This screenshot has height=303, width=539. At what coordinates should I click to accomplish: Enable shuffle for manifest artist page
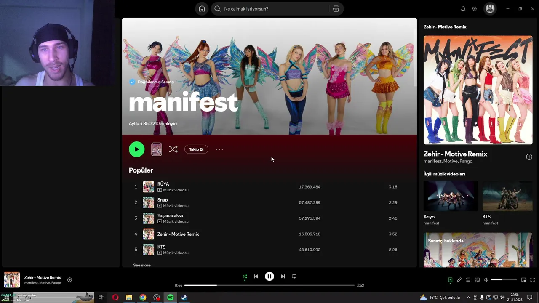173,149
